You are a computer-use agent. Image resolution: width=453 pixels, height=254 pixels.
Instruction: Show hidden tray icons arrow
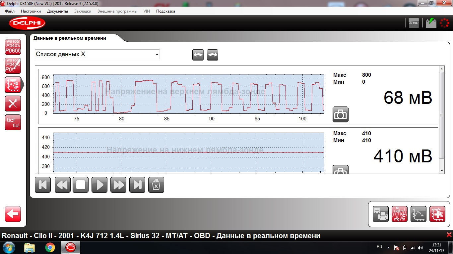tap(388, 247)
